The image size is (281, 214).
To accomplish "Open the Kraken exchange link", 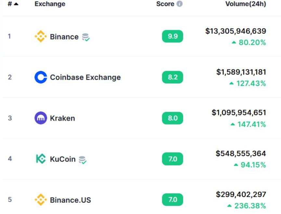I will 62,118.
